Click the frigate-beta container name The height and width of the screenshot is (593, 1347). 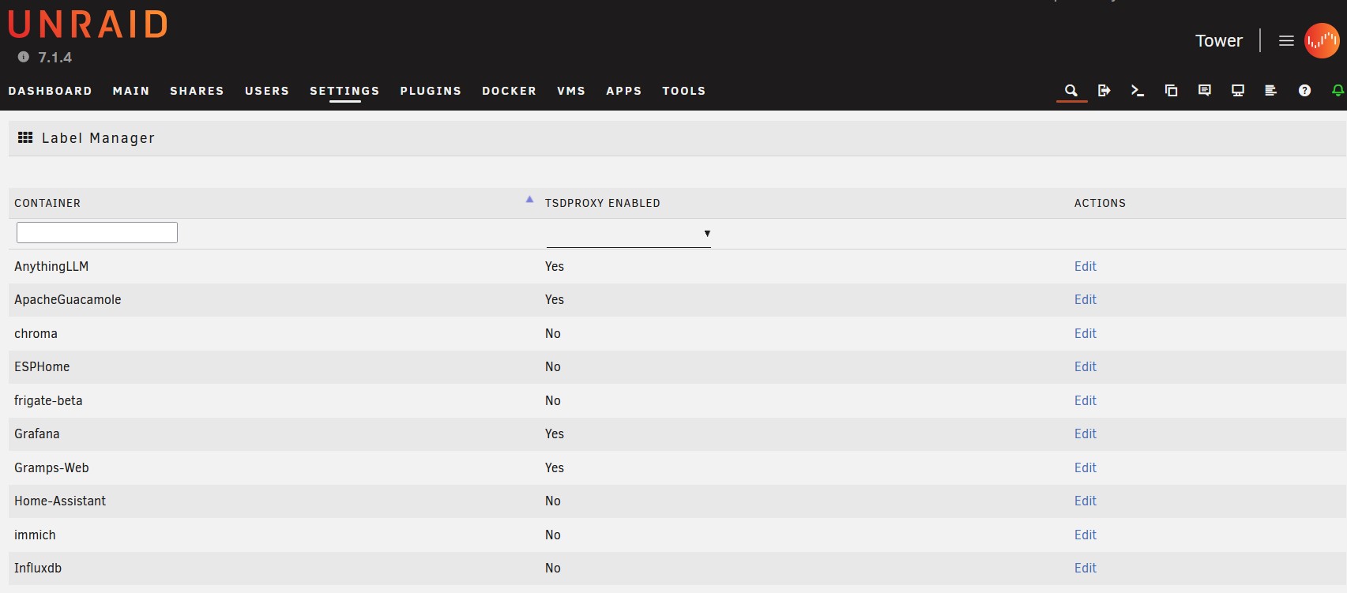click(x=48, y=400)
